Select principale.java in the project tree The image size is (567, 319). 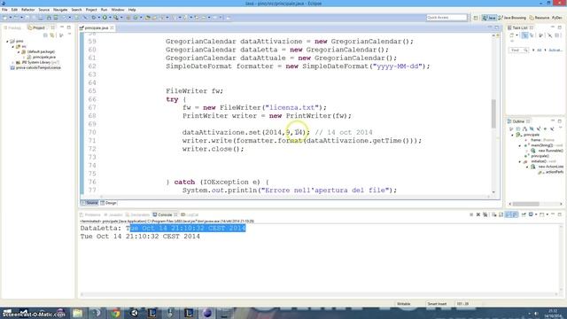pos(43,57)
